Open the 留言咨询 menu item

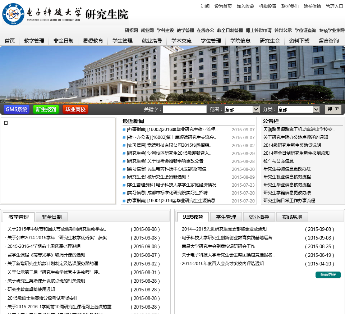(329, 41)
